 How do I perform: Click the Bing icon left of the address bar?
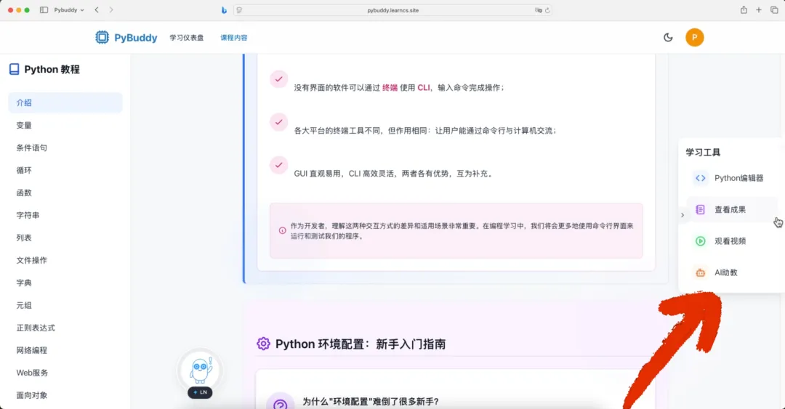225,10
